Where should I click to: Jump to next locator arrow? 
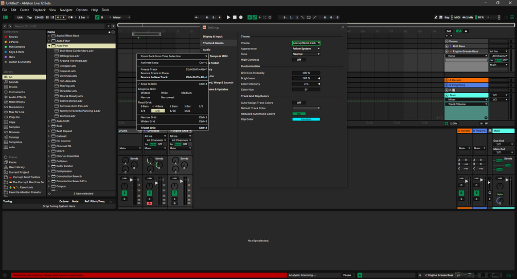click(x=451, y=36)
